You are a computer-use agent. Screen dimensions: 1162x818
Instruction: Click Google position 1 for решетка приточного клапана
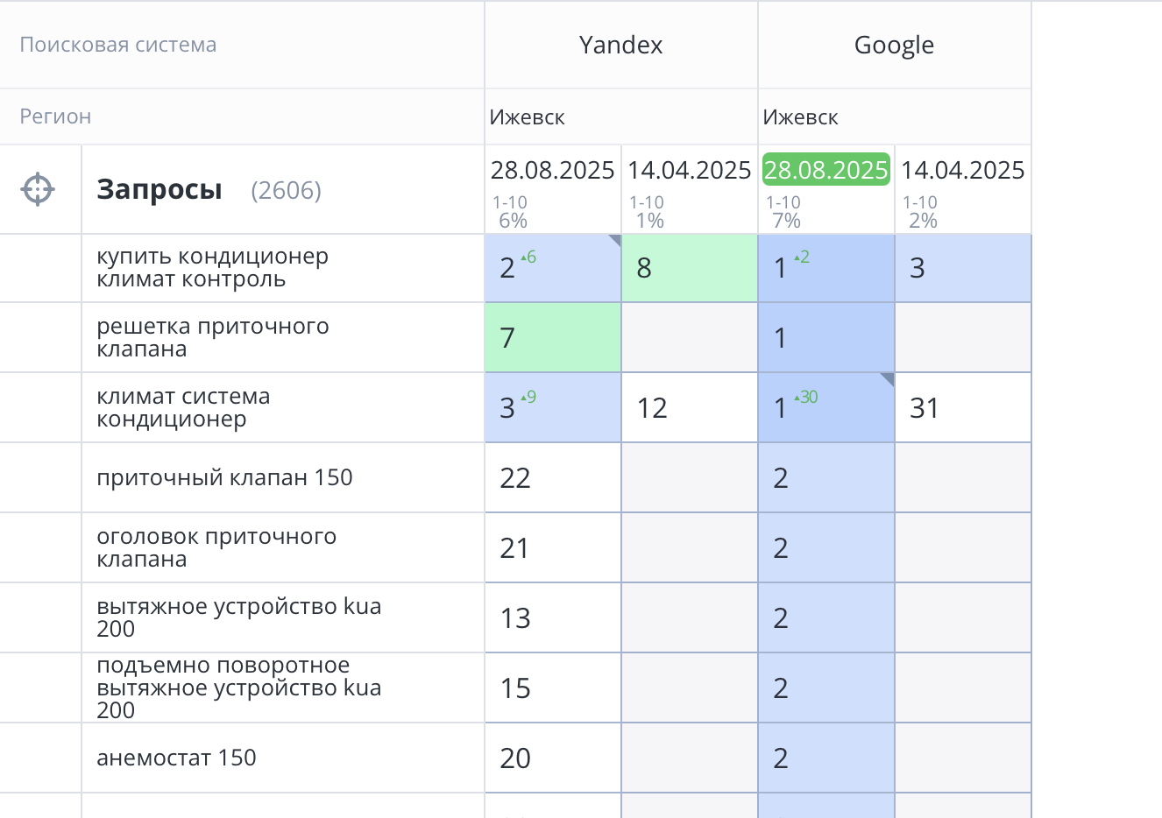pyautogui.click(x=826, y=338)
